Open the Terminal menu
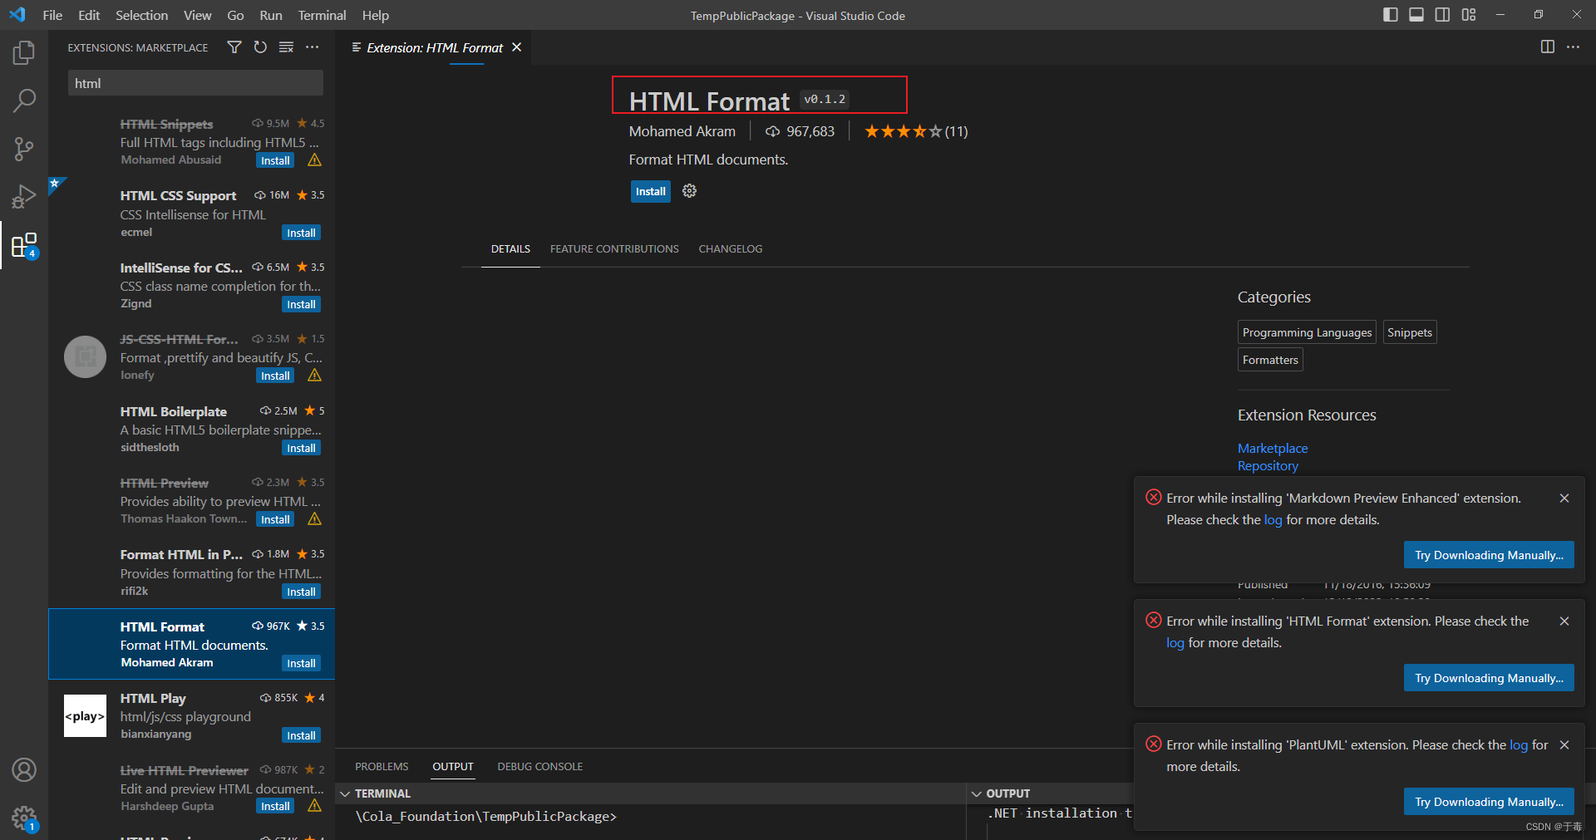1596x840 pixels. click(x=322, y=15)
